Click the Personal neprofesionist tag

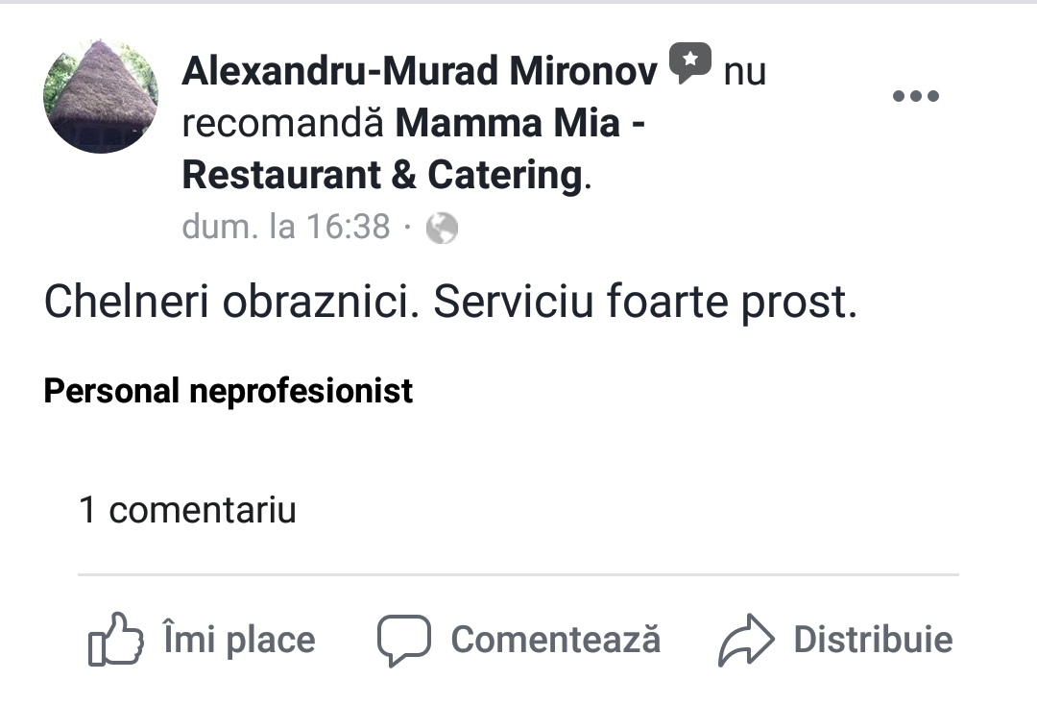tap(229, 391)
